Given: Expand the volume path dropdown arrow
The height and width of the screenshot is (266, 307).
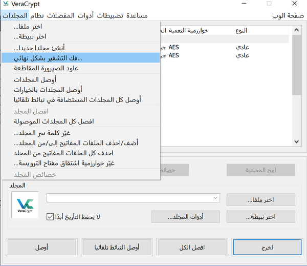Looking at the screenshot, I should pos(215,198).
